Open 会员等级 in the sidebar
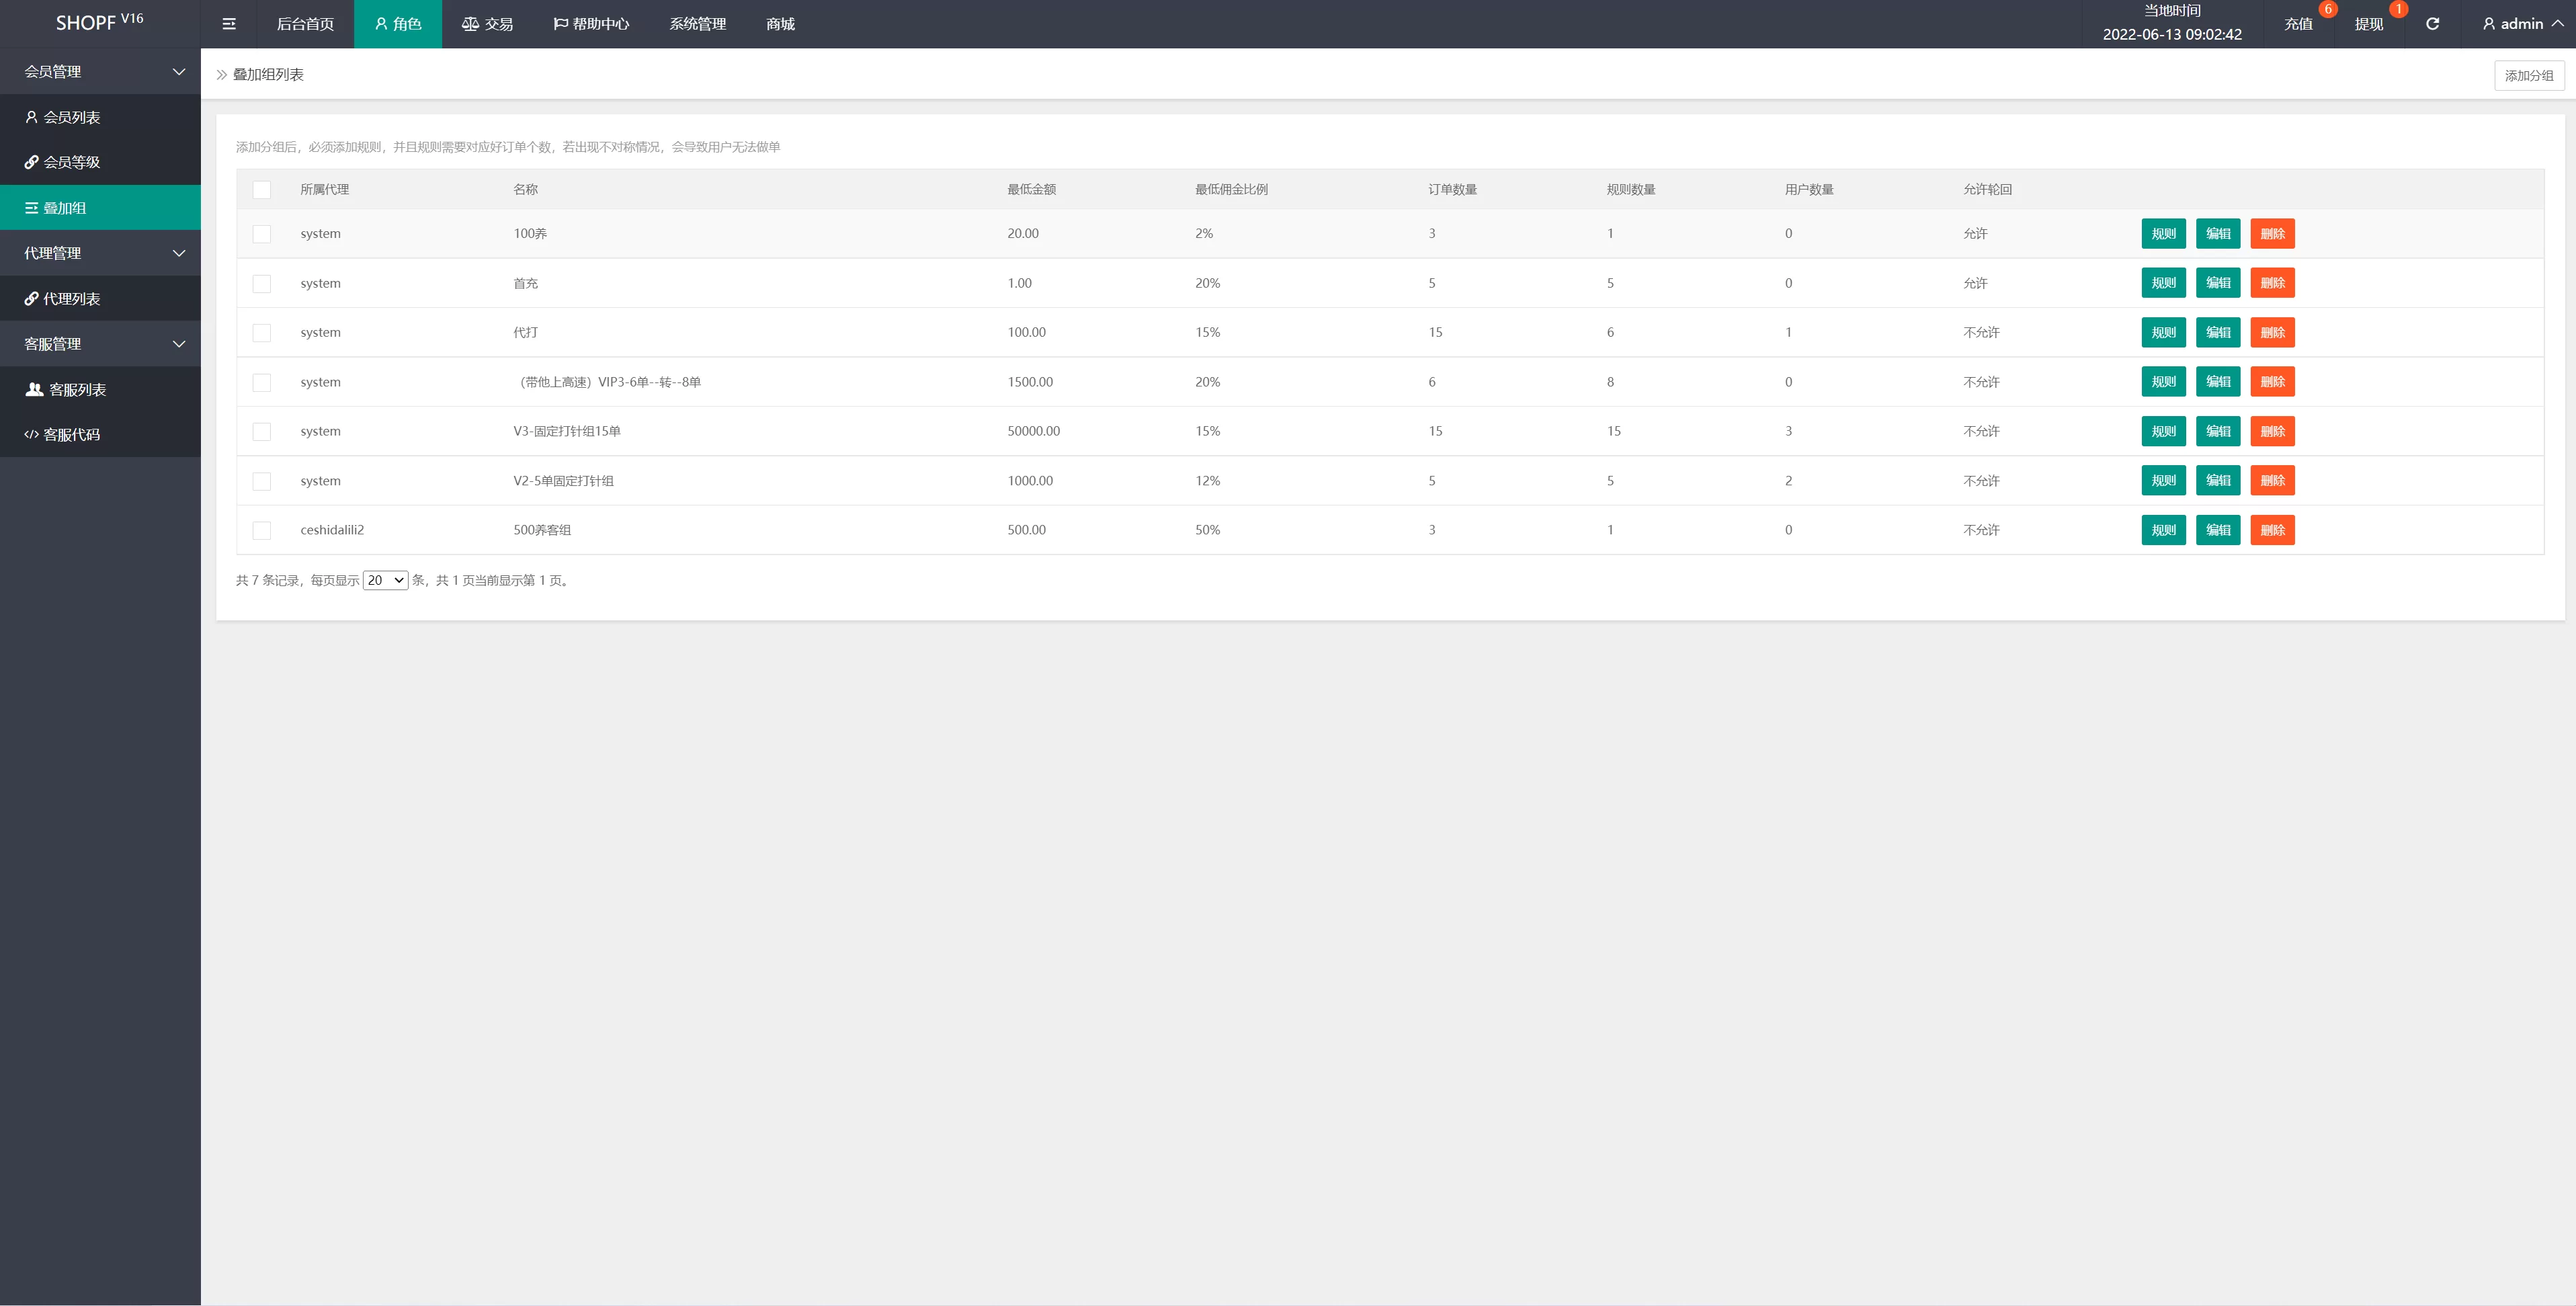Image resolution: width=2576 pixels, height=1306 pixels. pos(72,162)
